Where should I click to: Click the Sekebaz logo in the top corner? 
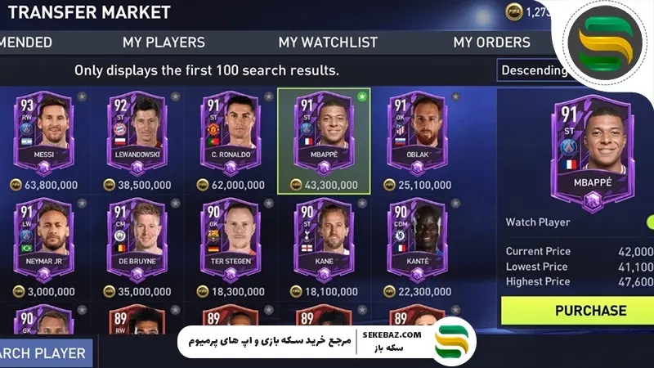606,43
